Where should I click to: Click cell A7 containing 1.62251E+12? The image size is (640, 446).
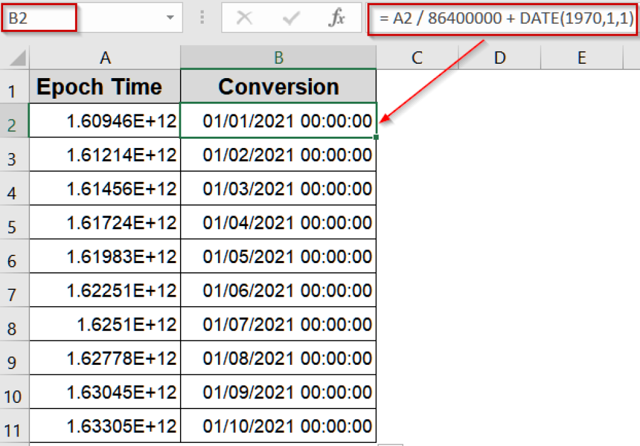(x=104, y=290)
